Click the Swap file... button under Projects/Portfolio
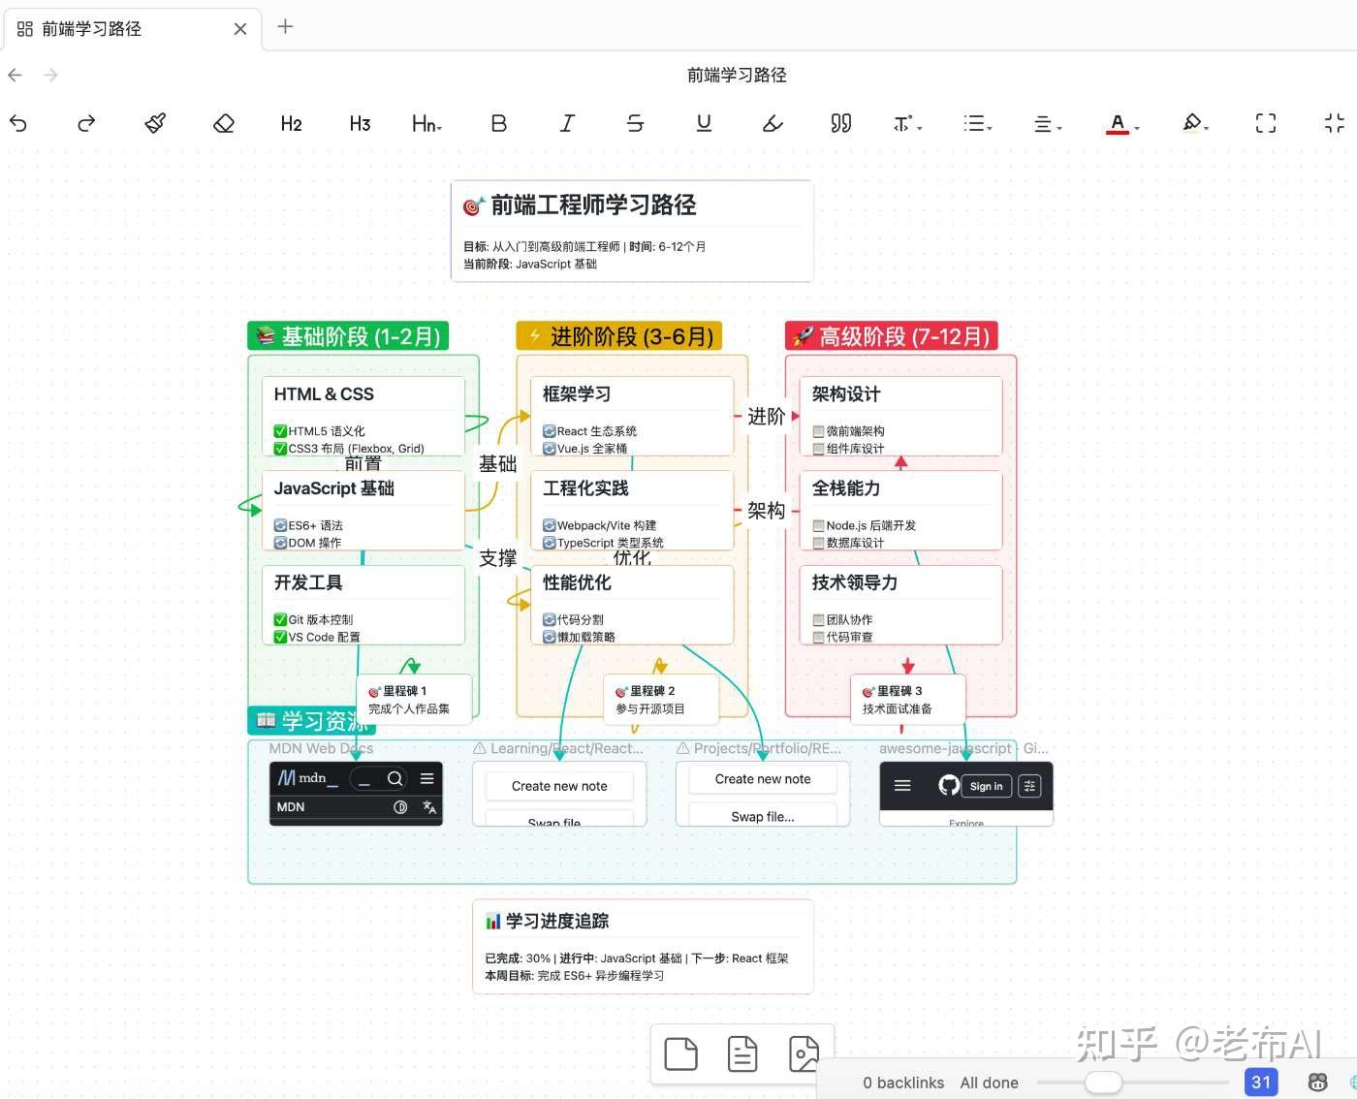Screen dimensions: 1357x1099 763,816
